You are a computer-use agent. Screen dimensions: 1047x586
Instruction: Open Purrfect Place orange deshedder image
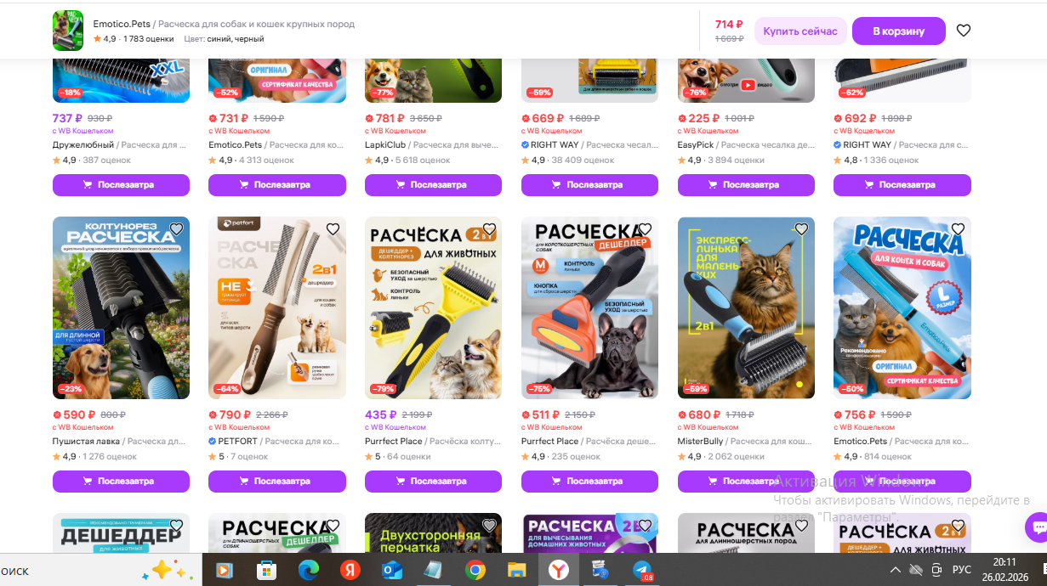pos(589,307)
